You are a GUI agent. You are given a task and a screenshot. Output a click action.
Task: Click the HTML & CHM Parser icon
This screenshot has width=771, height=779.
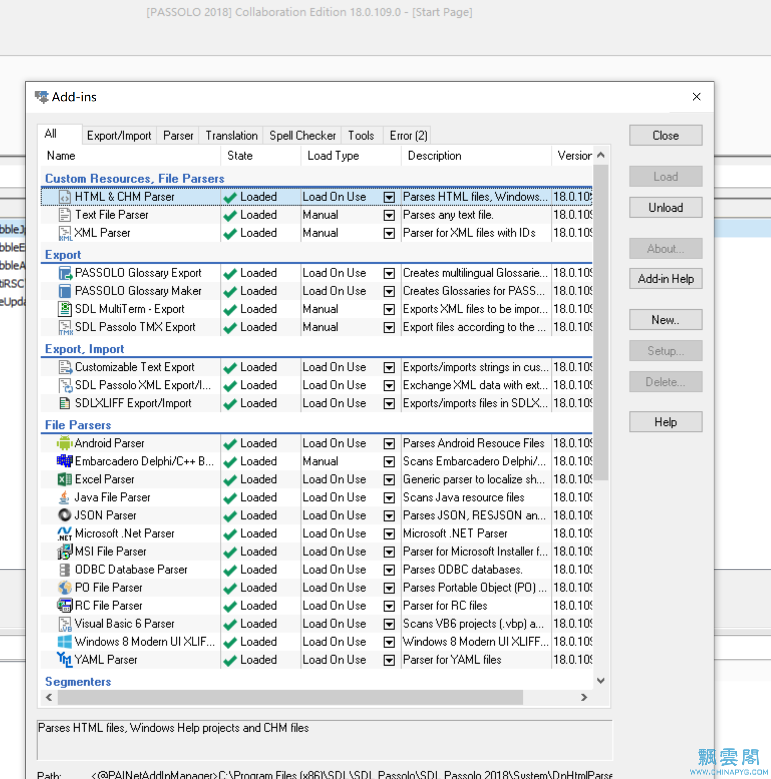64,197
